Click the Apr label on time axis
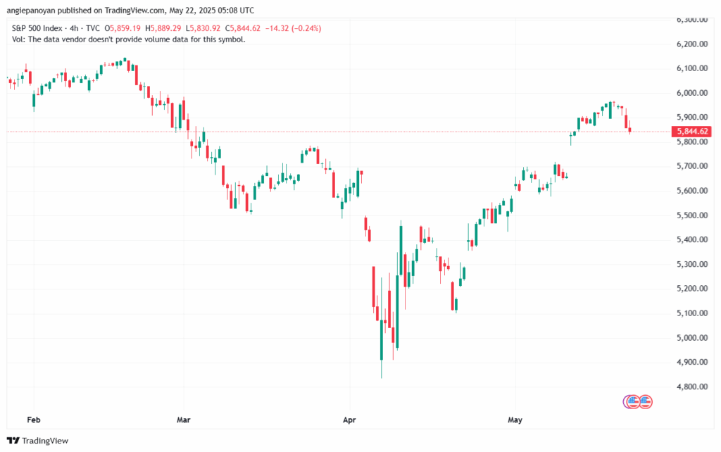Image resolution: width=721 pixels, height=452 pixels. (x=349, y=420)
